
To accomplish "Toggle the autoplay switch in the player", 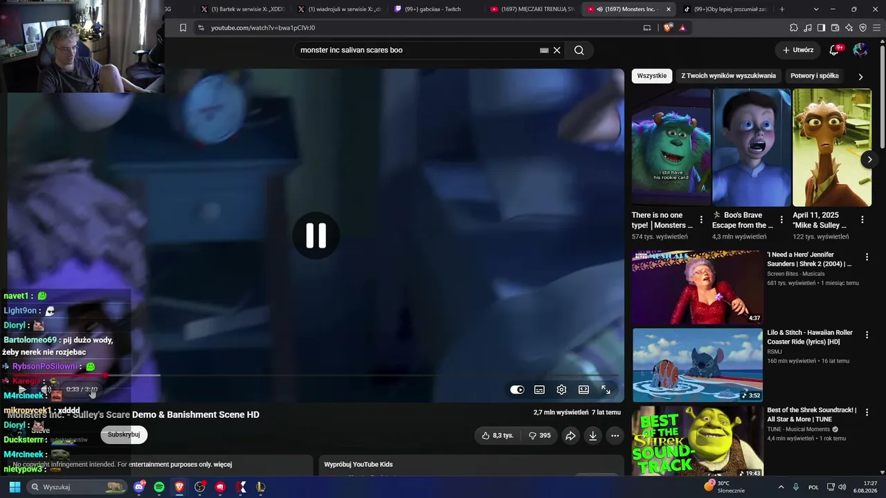I will (517, 389).
